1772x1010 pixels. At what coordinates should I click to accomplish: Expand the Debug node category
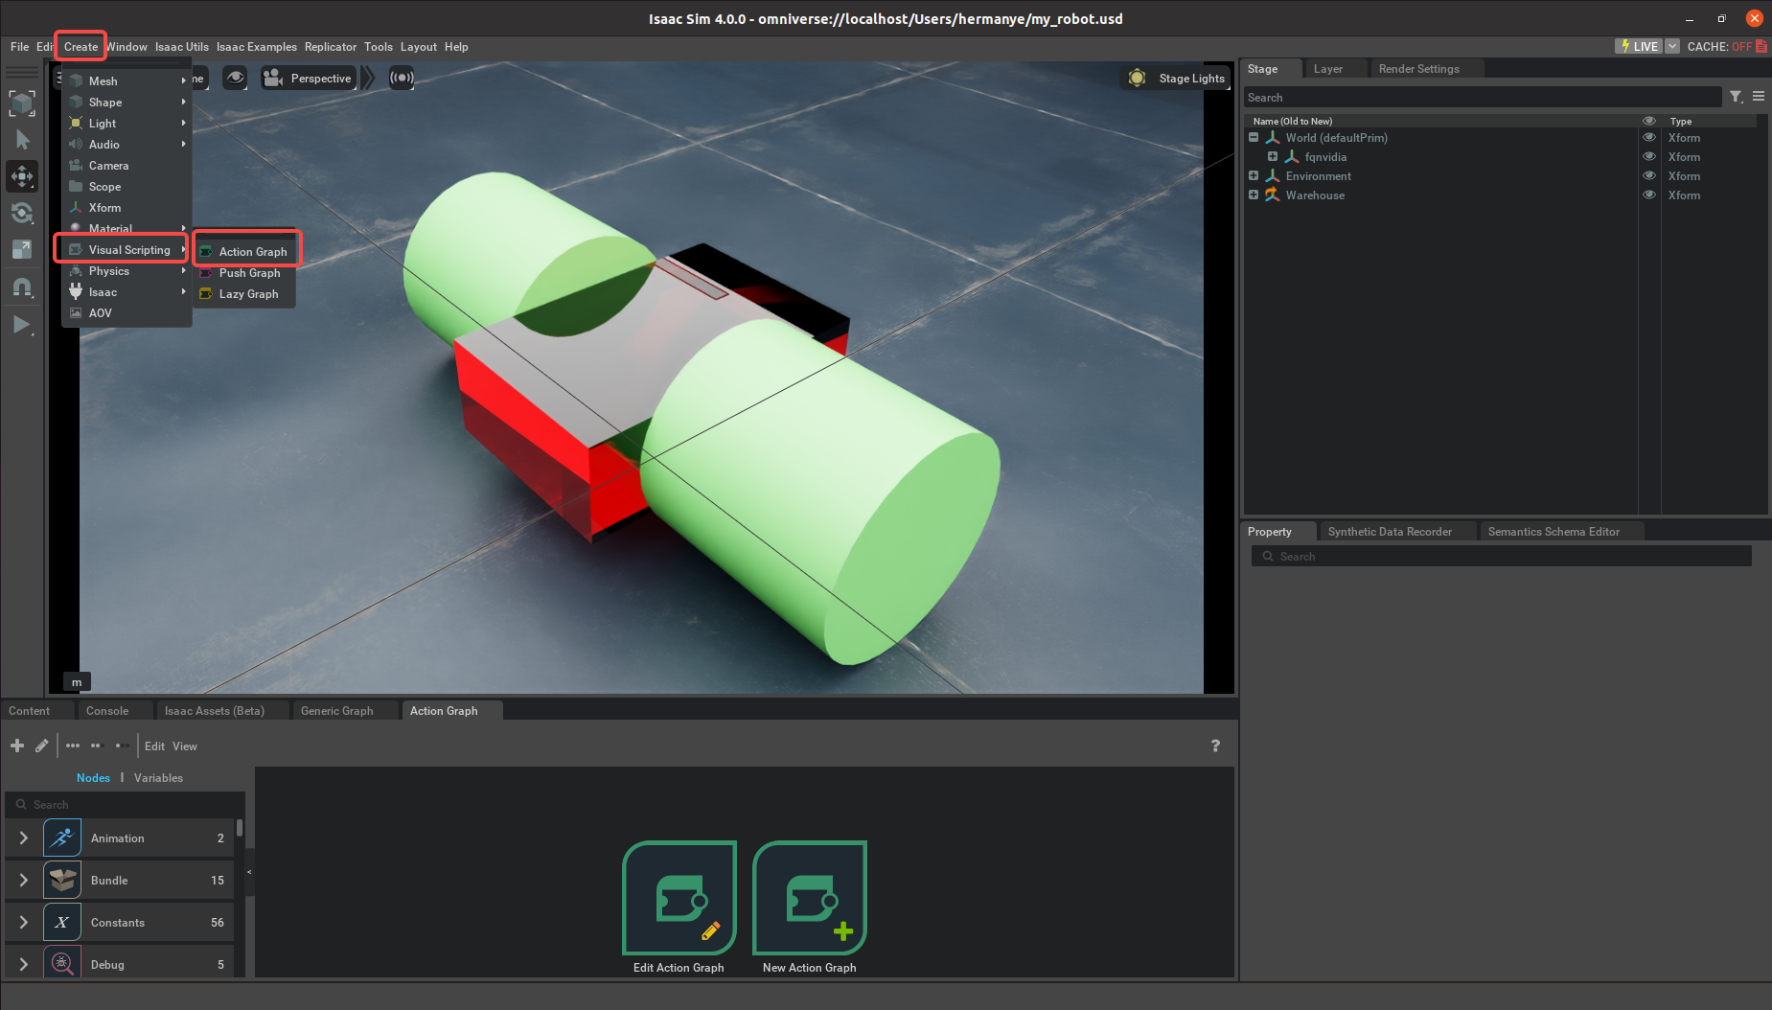[24, 964]
